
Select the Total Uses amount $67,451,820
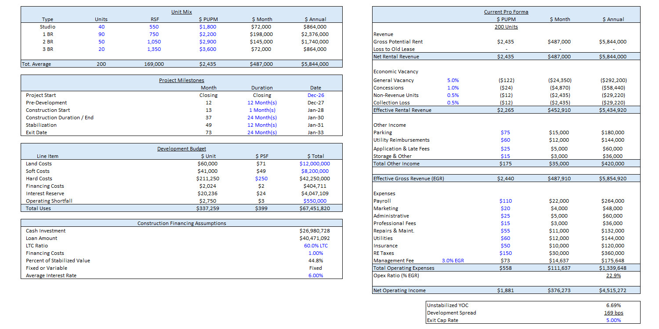(315, 208)
